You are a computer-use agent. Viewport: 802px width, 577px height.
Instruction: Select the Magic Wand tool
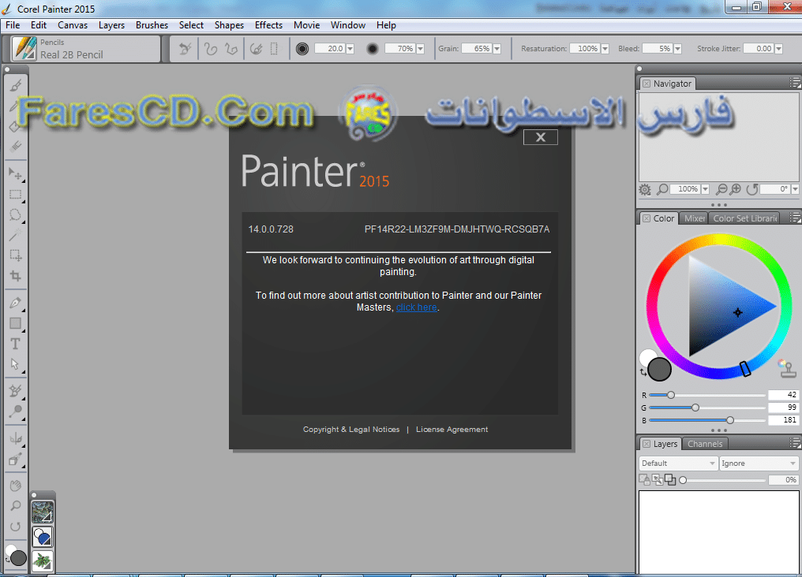point(15,236)
